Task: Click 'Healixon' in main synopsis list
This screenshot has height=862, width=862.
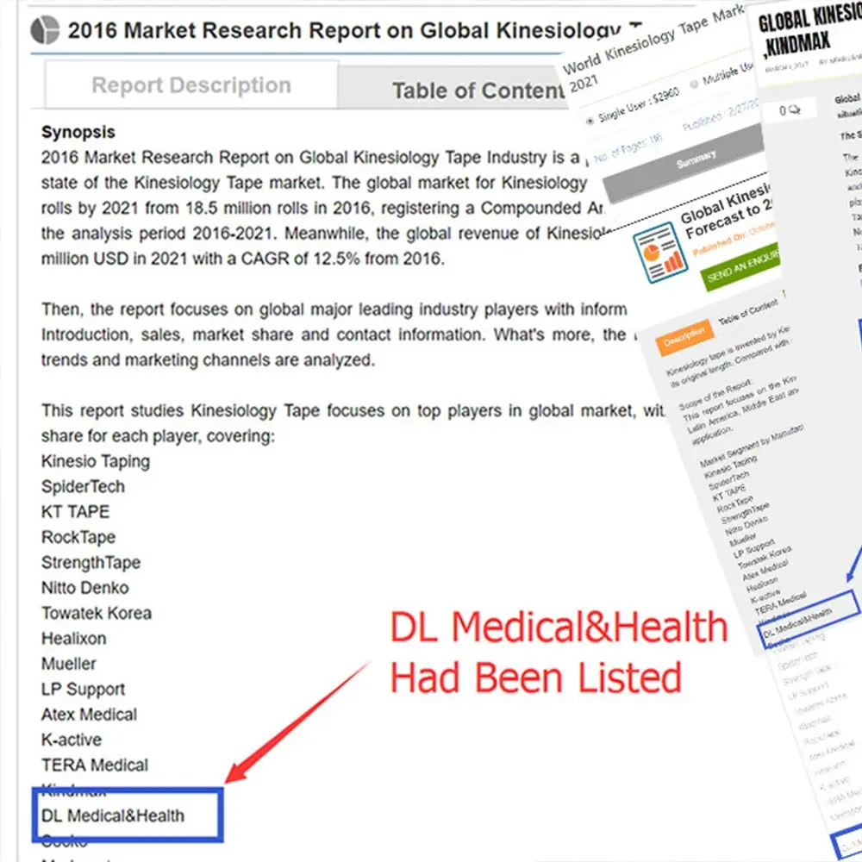Action: (x=73, y=638)
